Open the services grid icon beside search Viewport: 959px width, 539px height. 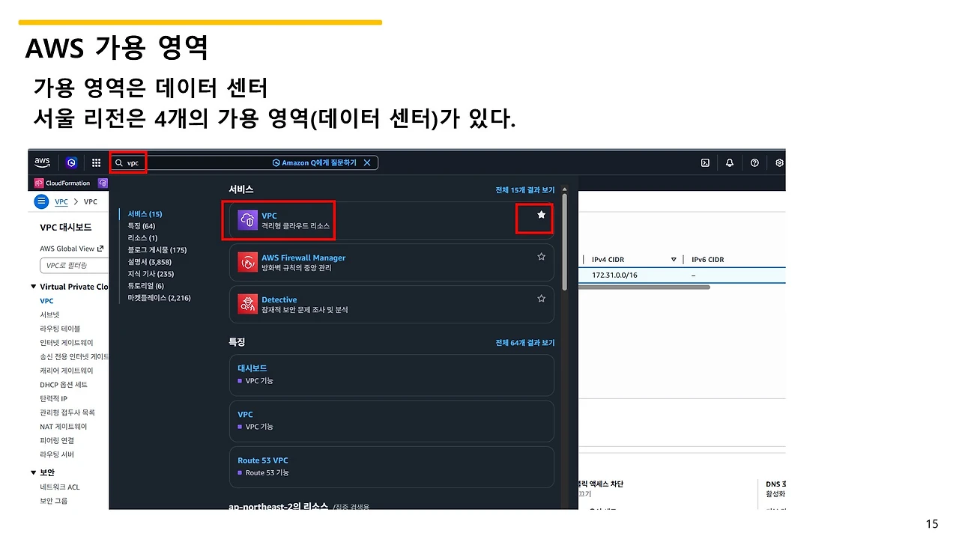tap(96, 162)
